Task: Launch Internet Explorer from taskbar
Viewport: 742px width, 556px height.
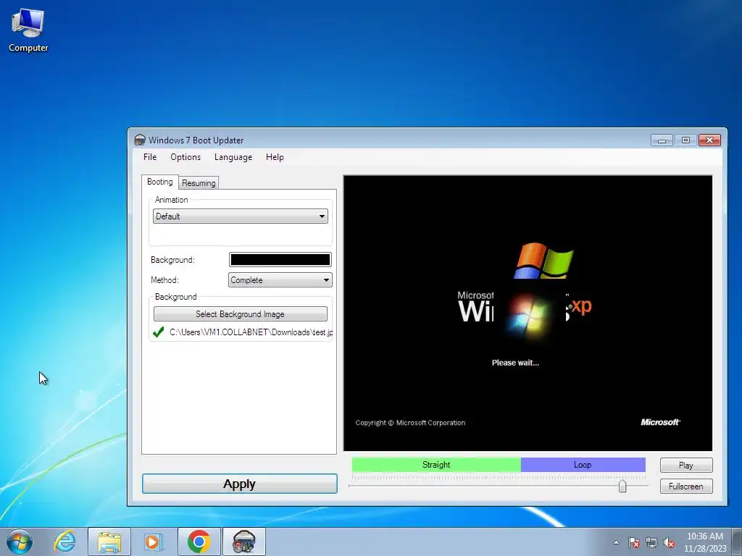Action: pyautogui.click(x=64, y=542)
